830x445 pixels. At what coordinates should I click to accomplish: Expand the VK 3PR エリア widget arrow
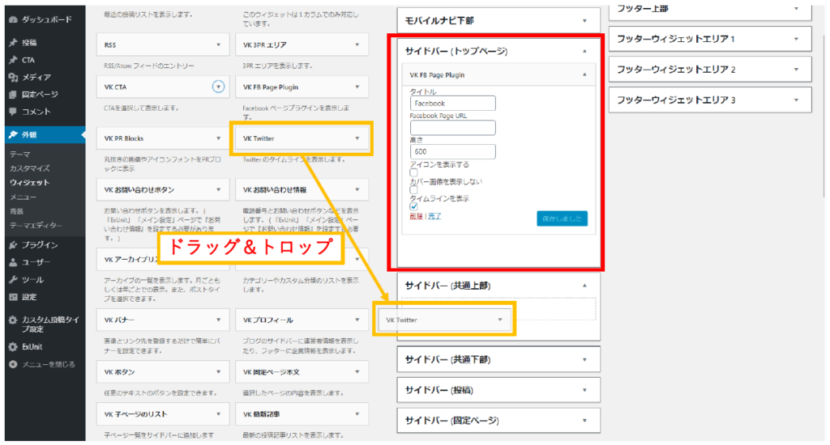point(357,45)
